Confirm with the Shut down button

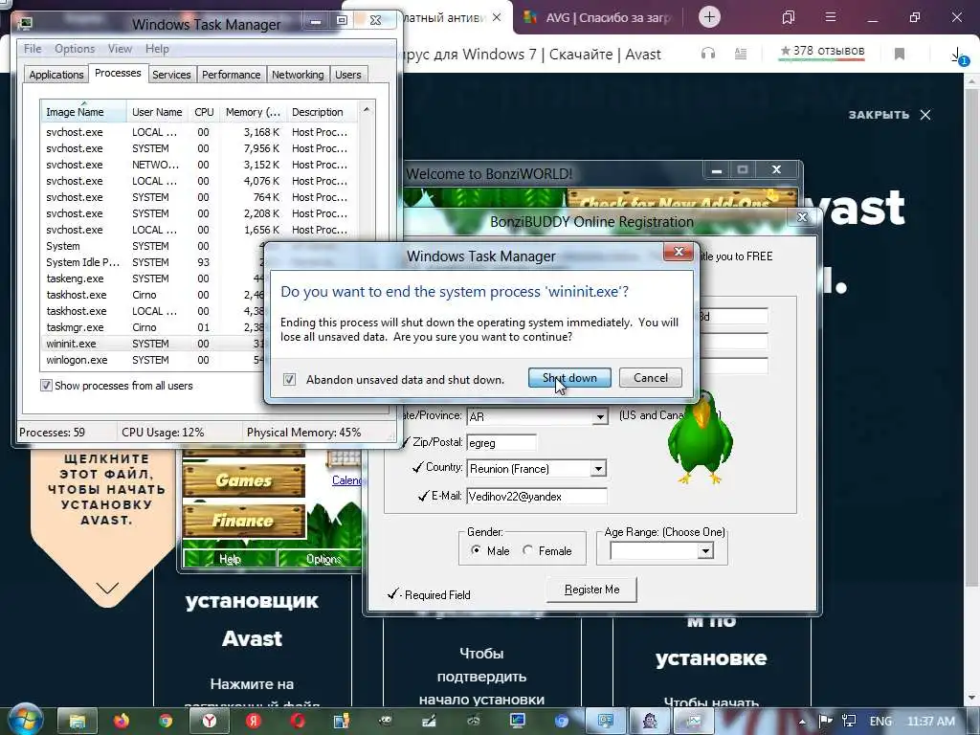(x=569, y=377)
